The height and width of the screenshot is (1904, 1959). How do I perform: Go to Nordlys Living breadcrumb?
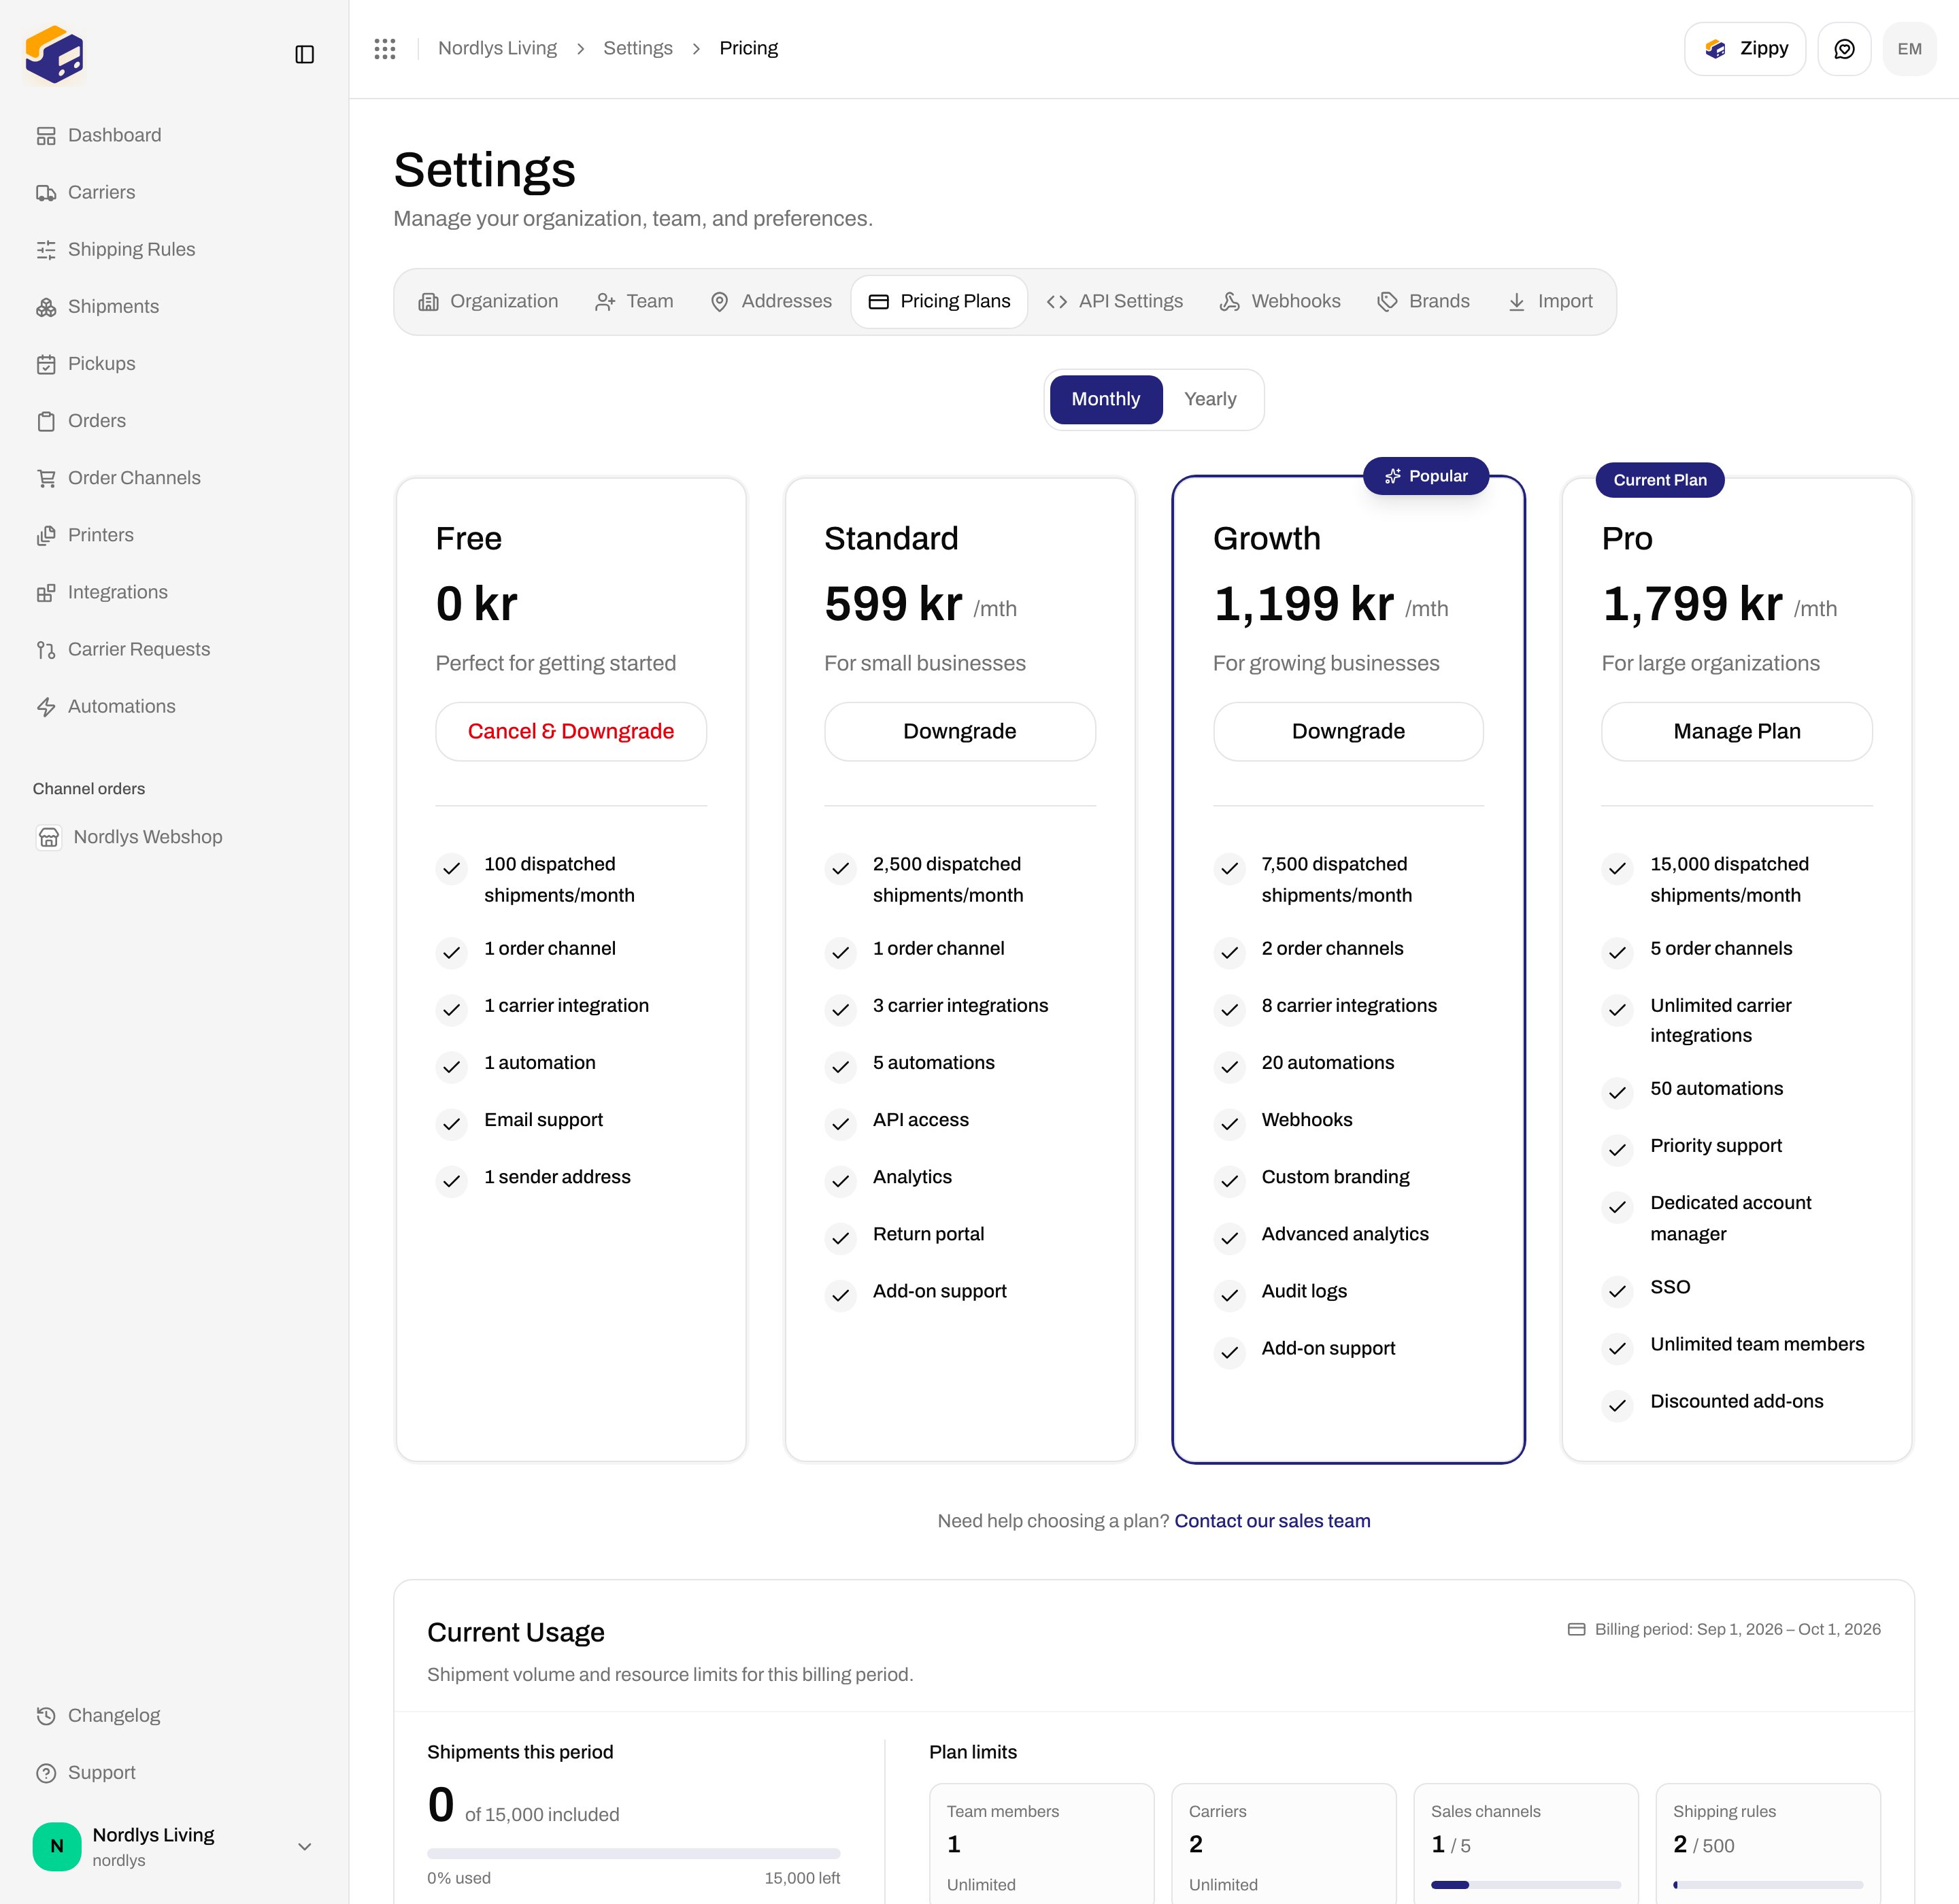click(x=497, y=48)
